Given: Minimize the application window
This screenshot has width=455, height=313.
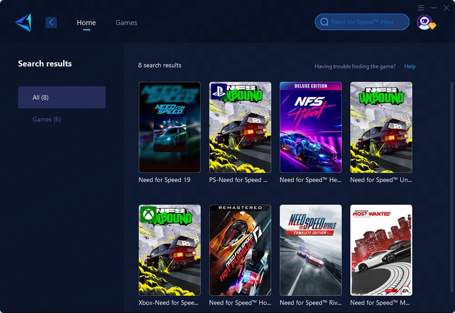Looking at the screenshot, I should pos(433,7).
